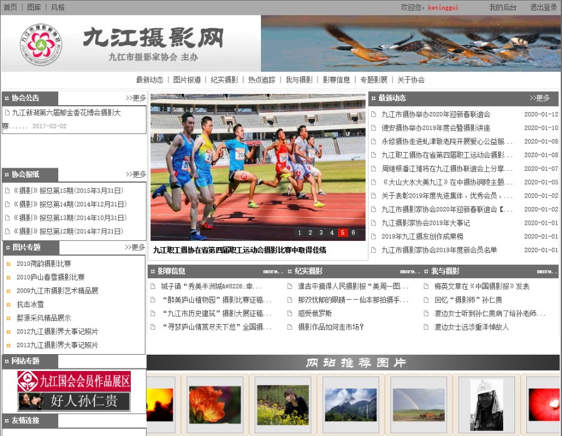Expand more in 影赛信息 section

point(272,271)
